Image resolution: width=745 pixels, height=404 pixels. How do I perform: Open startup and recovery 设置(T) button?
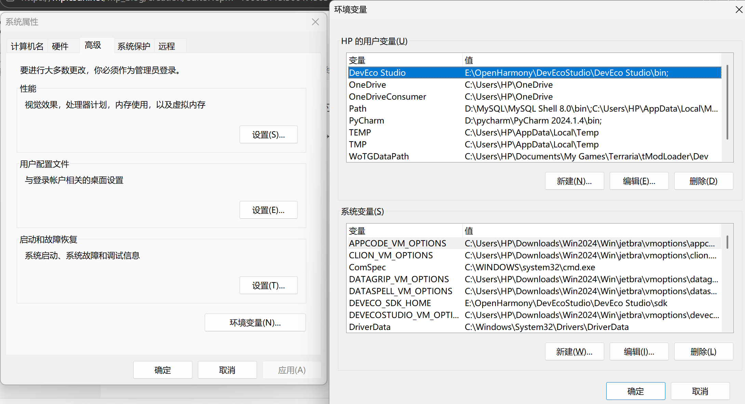click(268, 286)
